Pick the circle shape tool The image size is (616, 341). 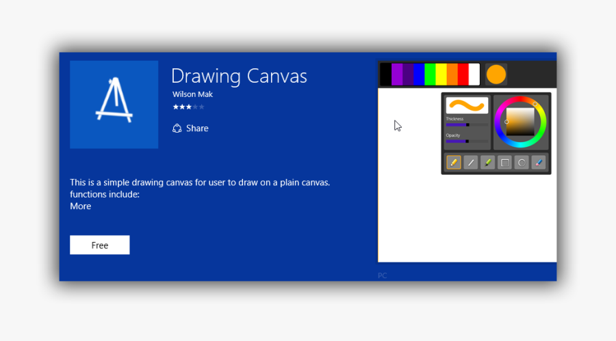(522, 163)
